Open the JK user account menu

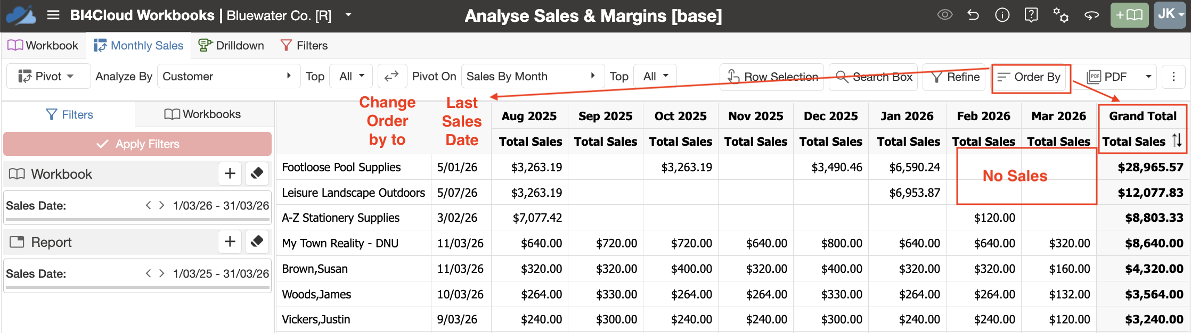1170,15
